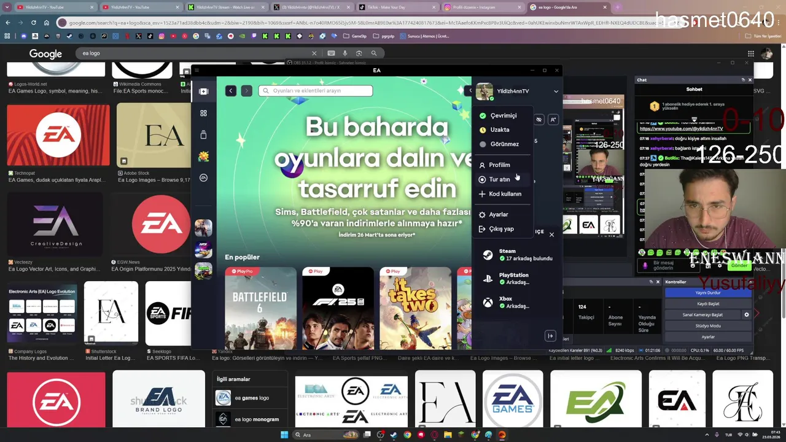This screenshot has width=786, height=442.
Task: Click Sanal Kamerayı Başlat in OBS
Action: [702, 315]
